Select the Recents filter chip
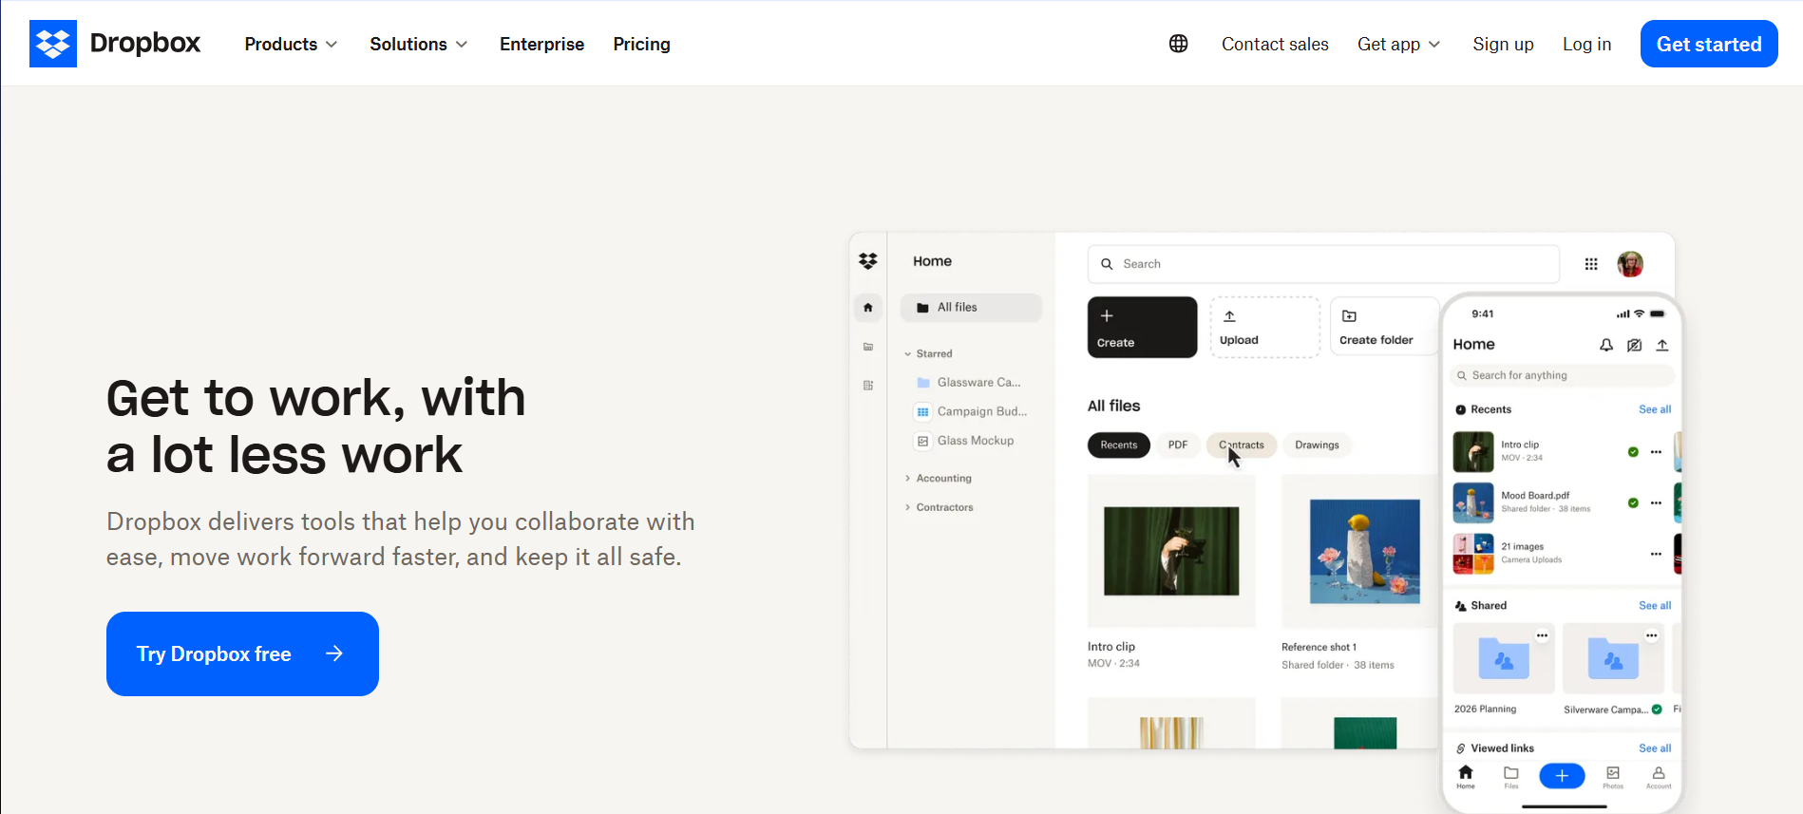Viewport: 1803px width, 814px height. pos(1118,445)
